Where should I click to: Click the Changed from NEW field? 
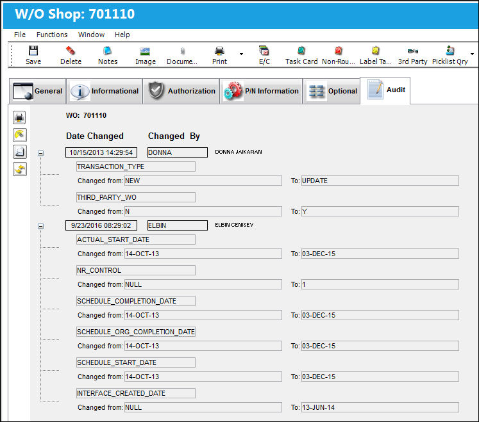(x=203, y=181)
